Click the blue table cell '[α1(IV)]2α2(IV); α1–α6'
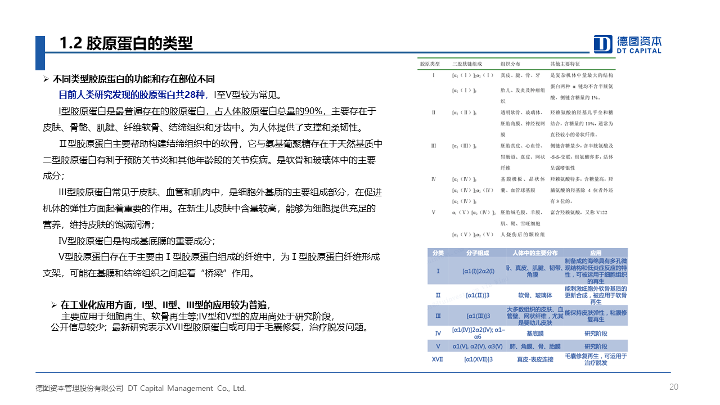The width and height of the screenshot is (720, 405). click(479, 333)
